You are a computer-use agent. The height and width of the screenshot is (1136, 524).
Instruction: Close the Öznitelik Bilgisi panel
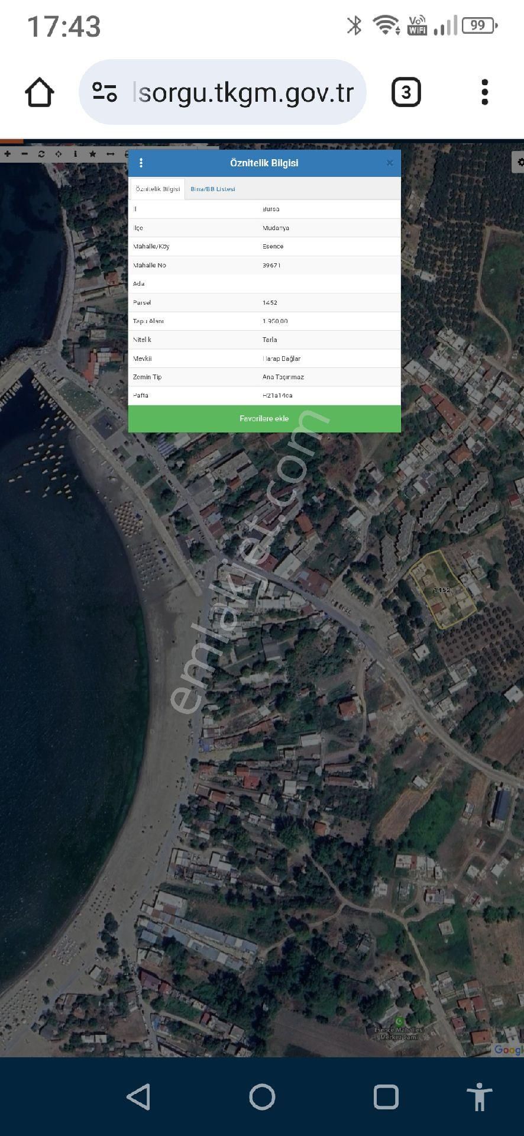(x=390, y=163)
